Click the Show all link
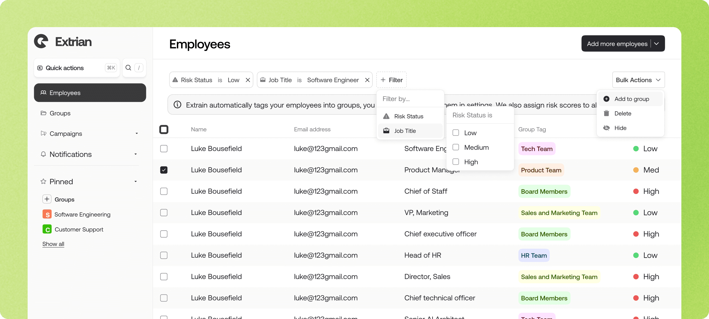The height and width of the screenshot is (319, 709). tap(53, 244)
